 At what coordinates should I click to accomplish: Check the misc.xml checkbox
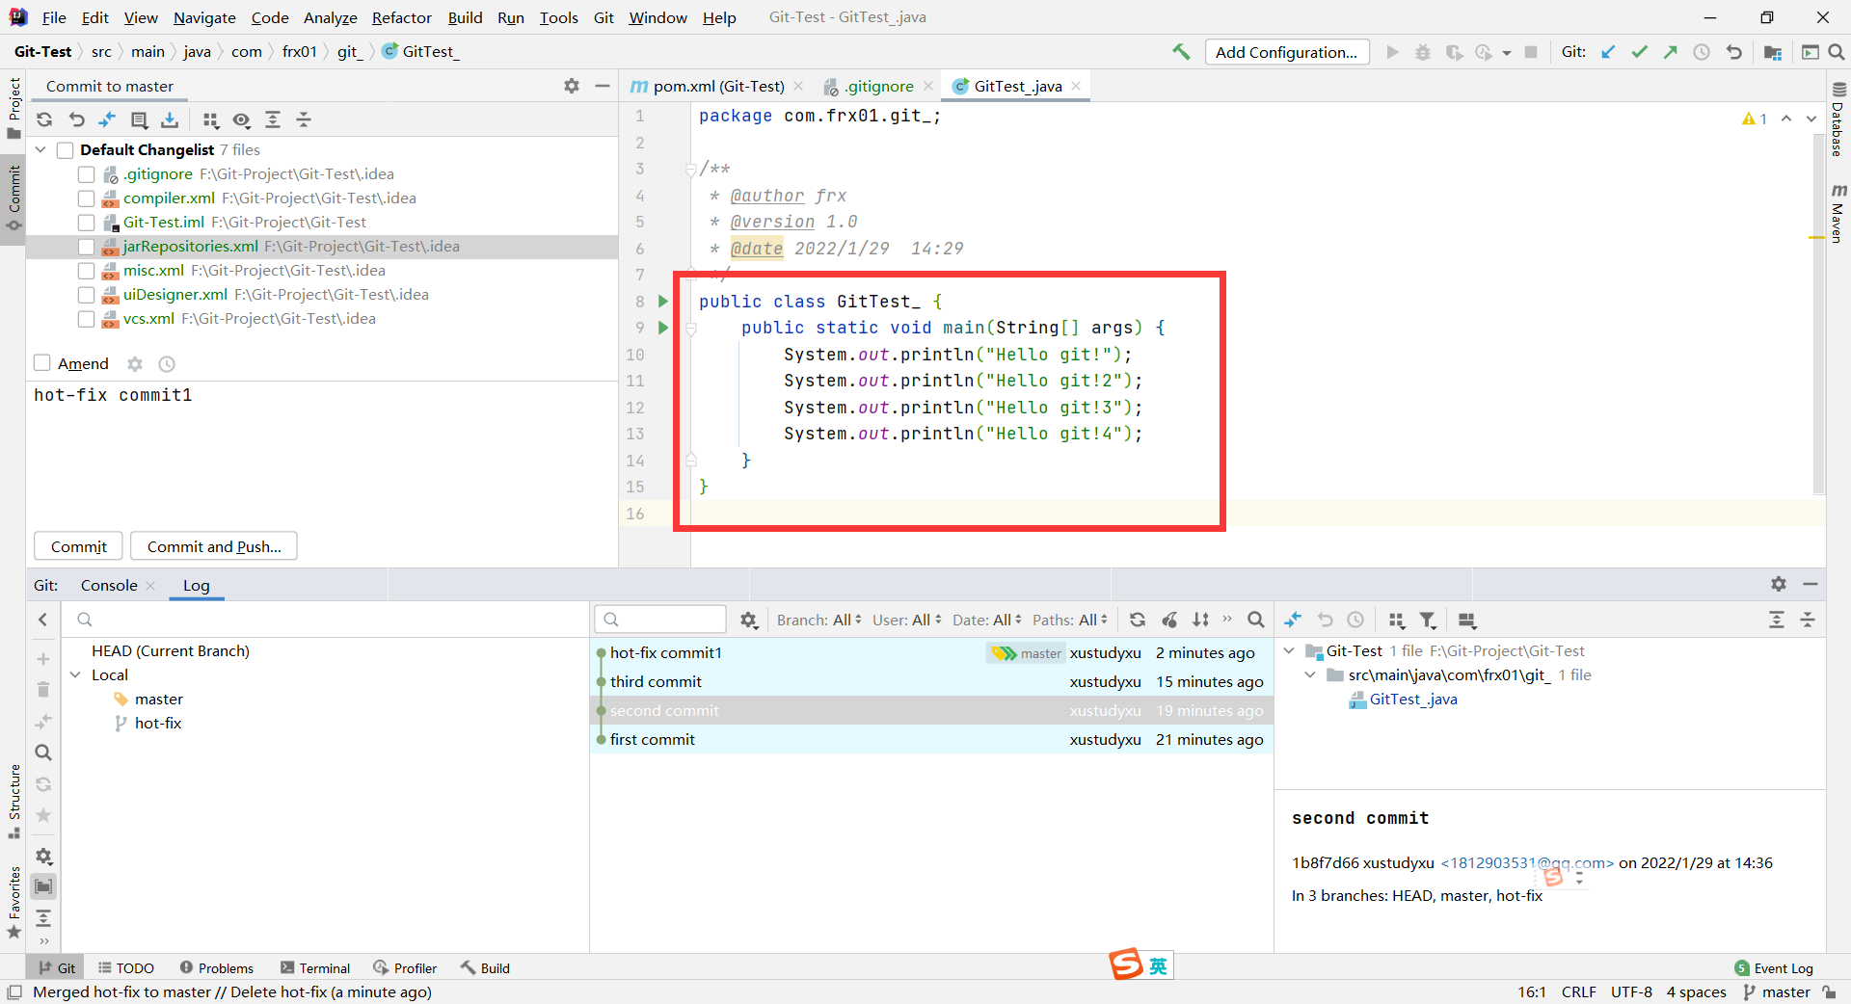[x=86, y=271]
